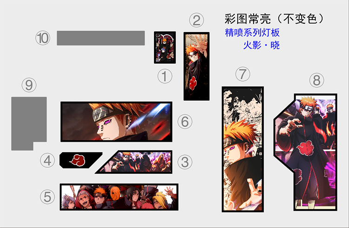This screenshot has height=228, width=349.
Task: Select the red cloud emblem panel
Action: tap(81, 160)
